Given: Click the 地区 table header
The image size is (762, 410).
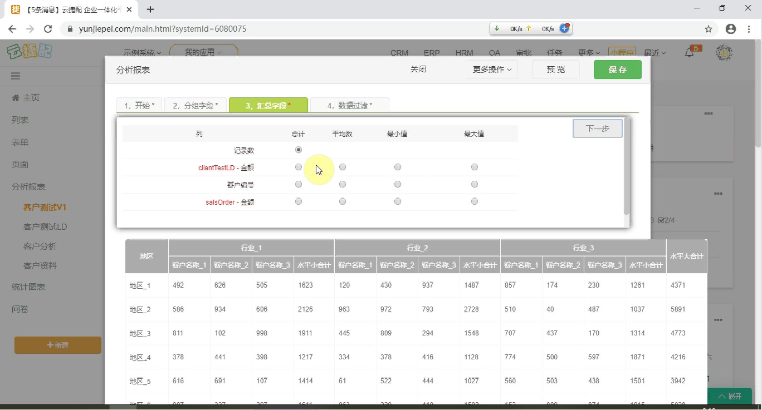Looking at the screenshot, I should (146, 256).
